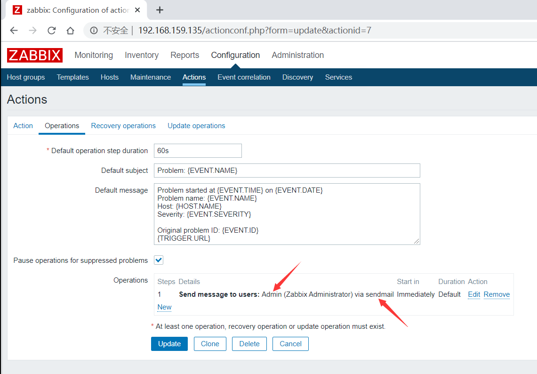
Task: Click the 'Steps' column header
Action: point(166,282)
